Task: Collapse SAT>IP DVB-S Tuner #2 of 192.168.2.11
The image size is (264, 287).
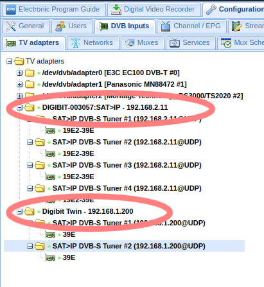Action: tap(30, 143)
